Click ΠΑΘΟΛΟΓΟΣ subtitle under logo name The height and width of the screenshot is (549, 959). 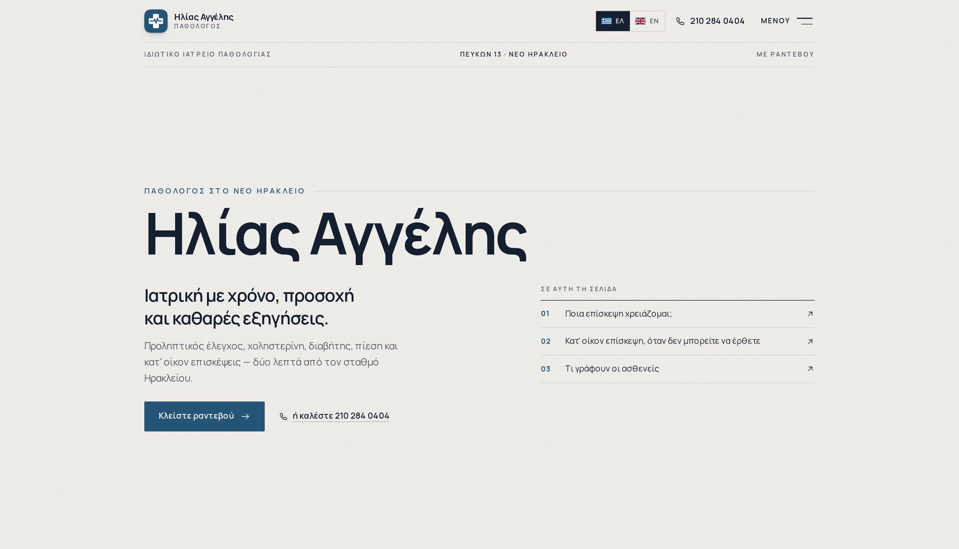point(197,26)
